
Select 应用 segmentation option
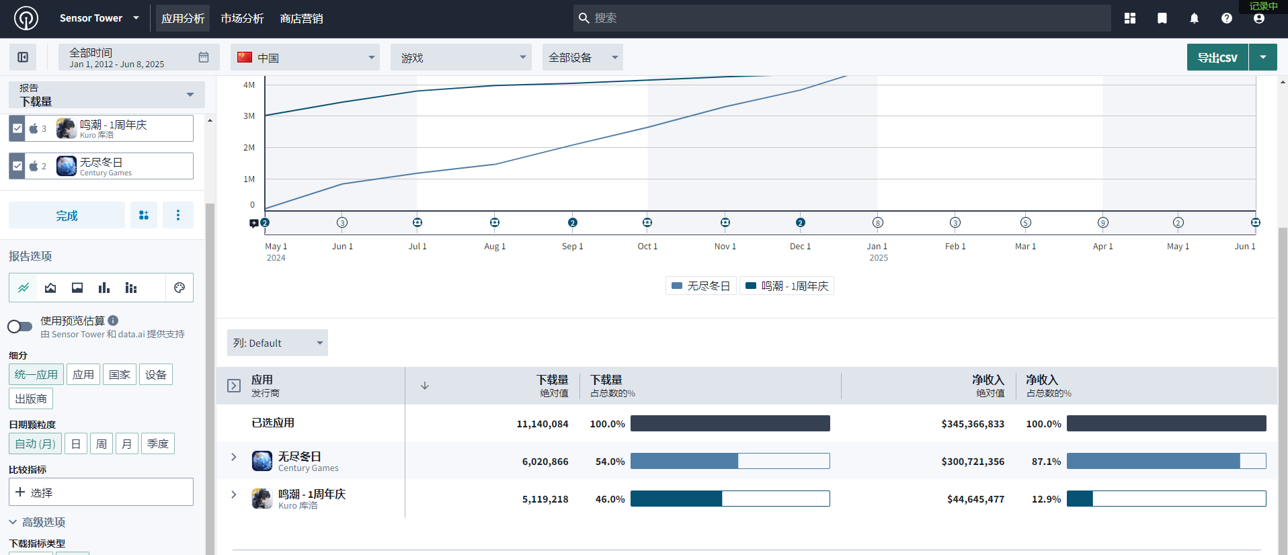[83, 374]
